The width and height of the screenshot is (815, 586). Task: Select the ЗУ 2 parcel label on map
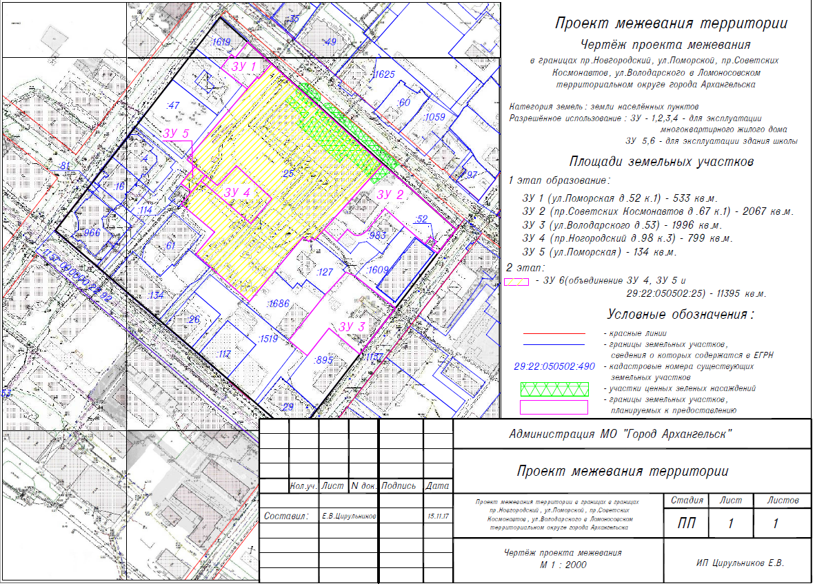[x=390, y=194]
